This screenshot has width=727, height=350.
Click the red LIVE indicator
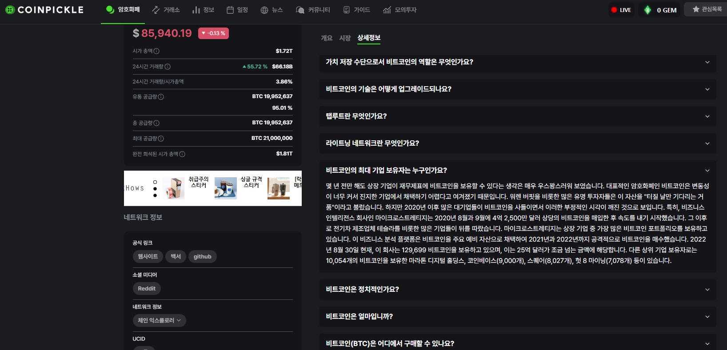click(x=614, y=10)
